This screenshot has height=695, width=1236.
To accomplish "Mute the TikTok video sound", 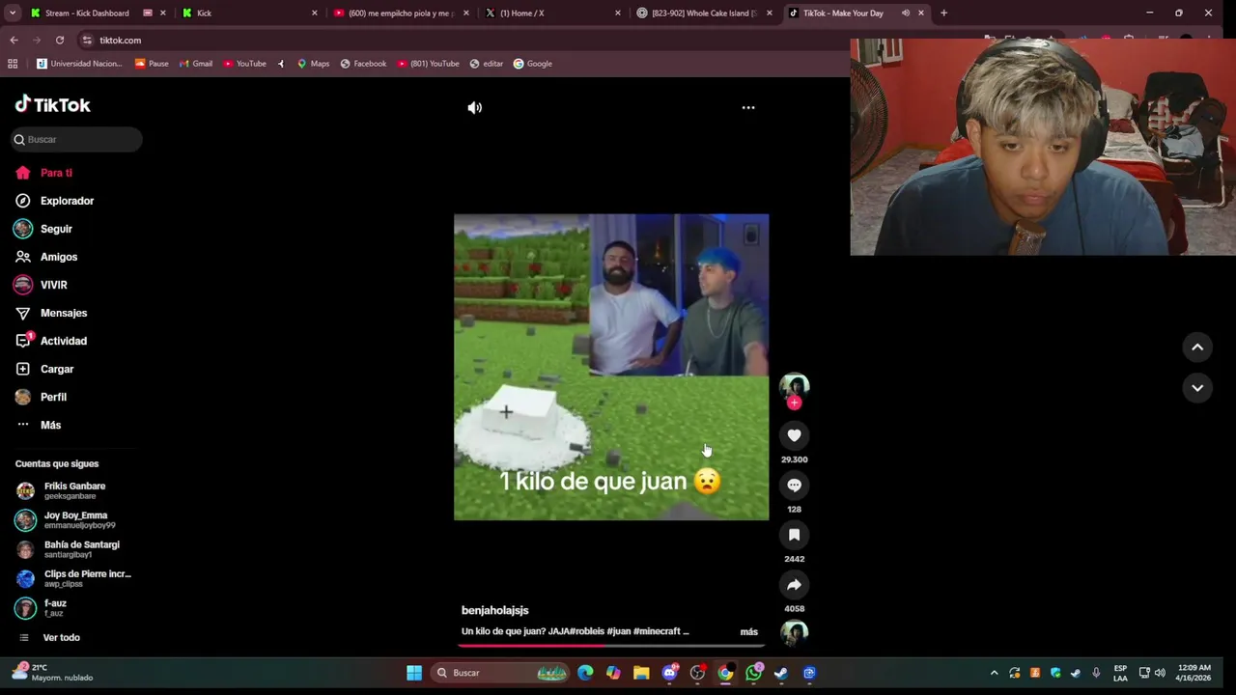I will click(x=474, y=108).
